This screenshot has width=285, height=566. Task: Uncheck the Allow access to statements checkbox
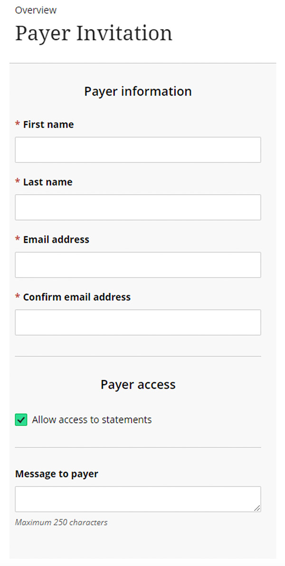[21, 420]
